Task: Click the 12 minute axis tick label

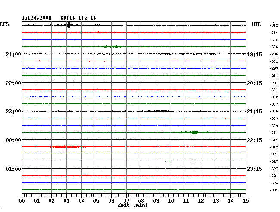Action: pos(201,201)
